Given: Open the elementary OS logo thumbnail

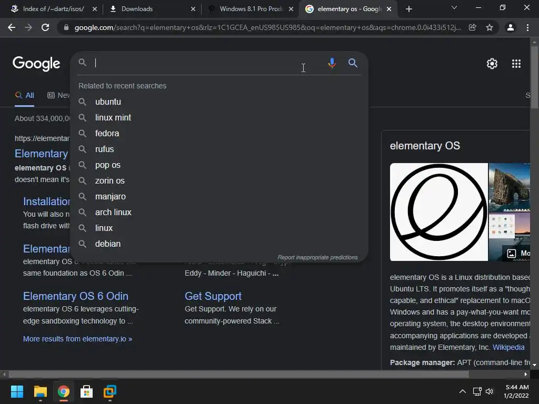Looking at the screenshot, I should [438, 212].
